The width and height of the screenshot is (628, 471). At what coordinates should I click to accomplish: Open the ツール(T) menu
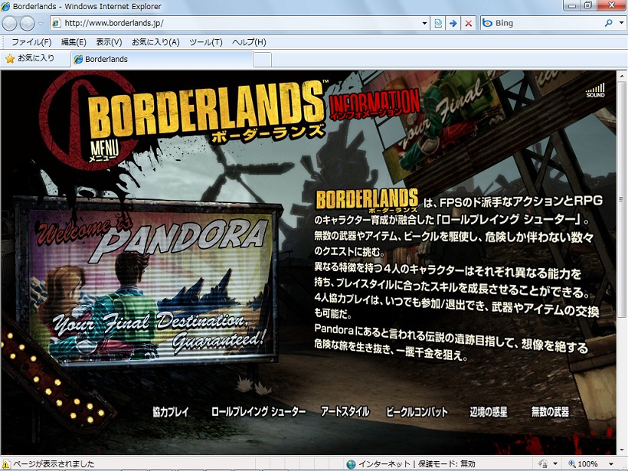pyautogui.click(x=205, y=42)
